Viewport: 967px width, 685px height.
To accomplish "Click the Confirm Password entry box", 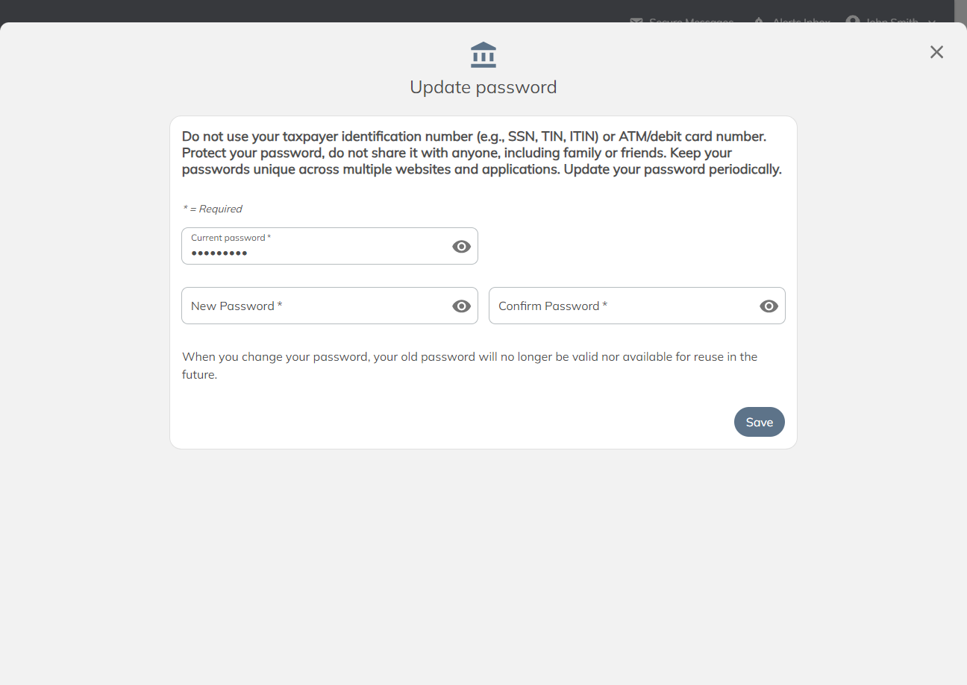I will point(619,306).
